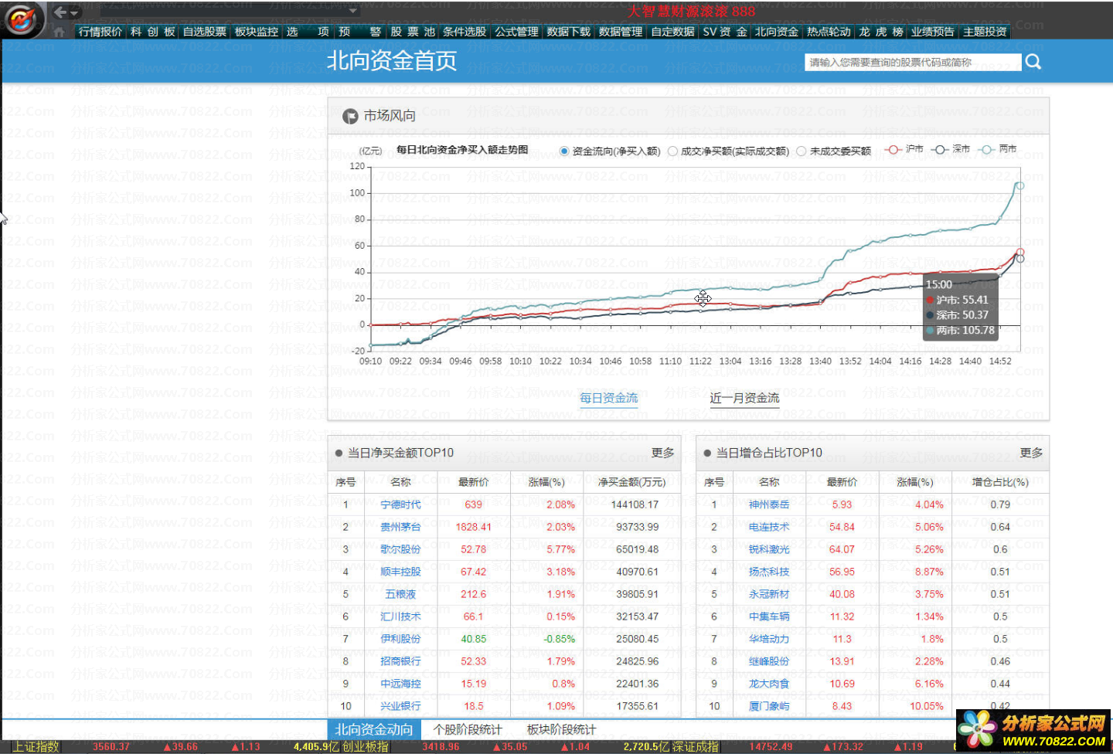1113x754 pixels.
Task: Open the 业绩预告 menu
Action: [x=933, y=32]
